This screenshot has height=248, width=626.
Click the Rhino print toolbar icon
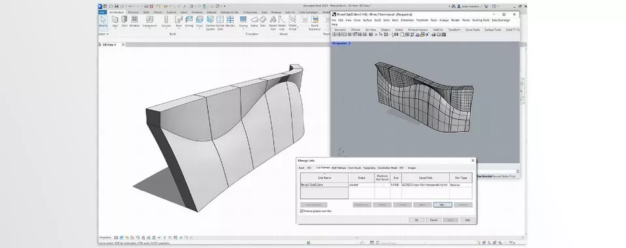433,34
